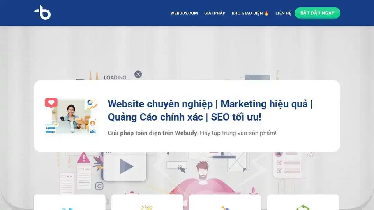This screenshot has width=374, height=210.
Task: Click the pink warning triangle icon
Action: 83,158
